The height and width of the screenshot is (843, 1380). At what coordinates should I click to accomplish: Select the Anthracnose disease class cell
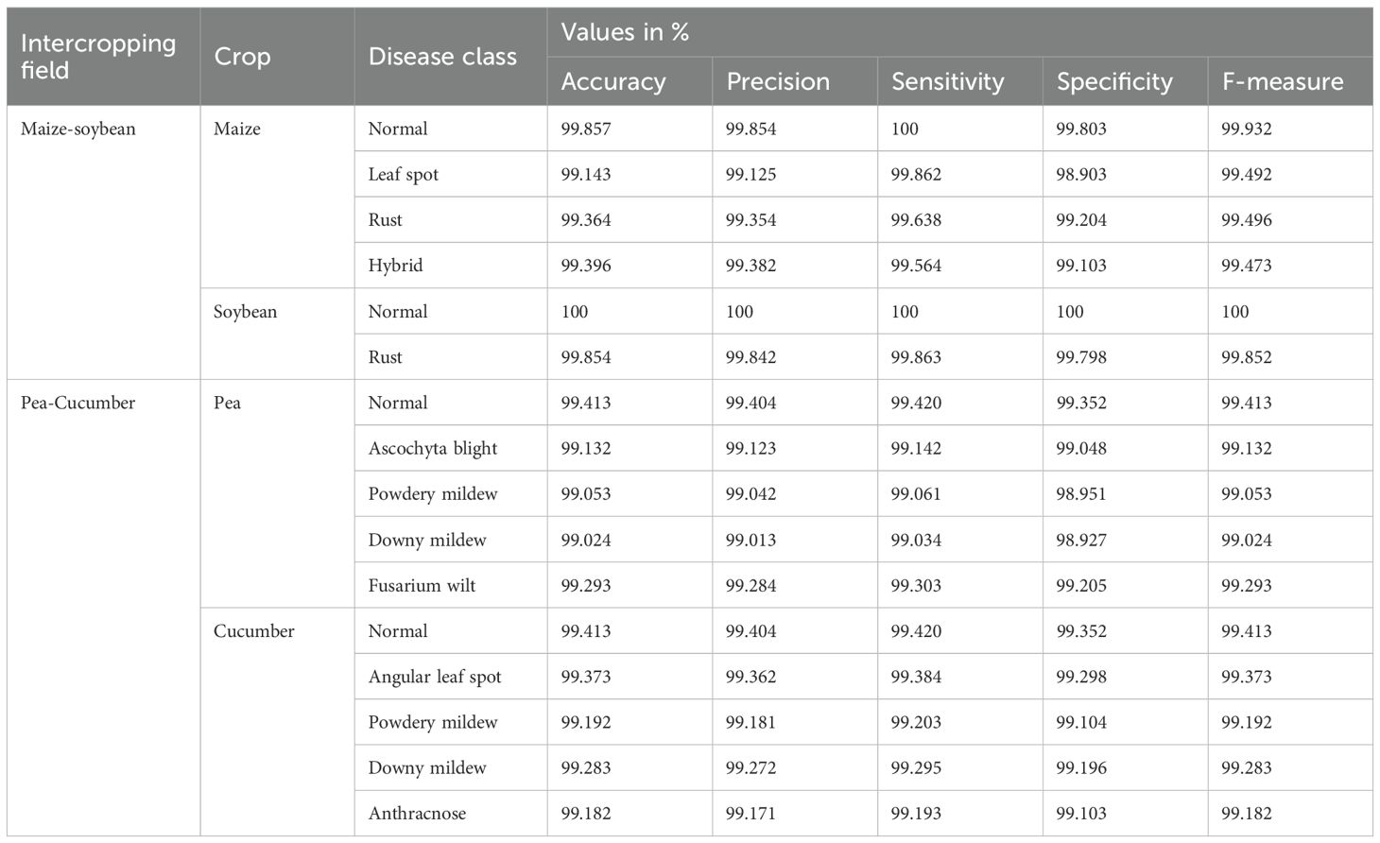click(417, 814)
